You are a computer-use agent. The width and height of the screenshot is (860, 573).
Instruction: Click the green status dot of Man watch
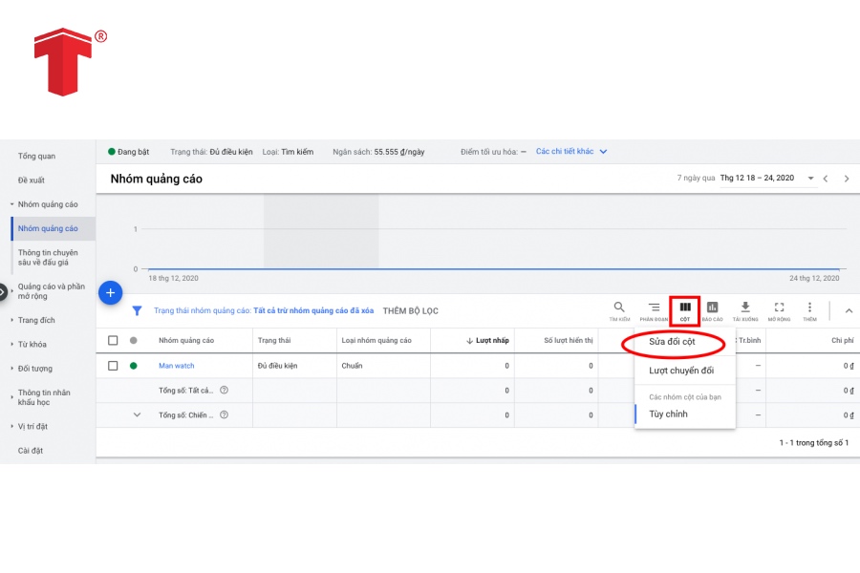click(x=133, y=366)
